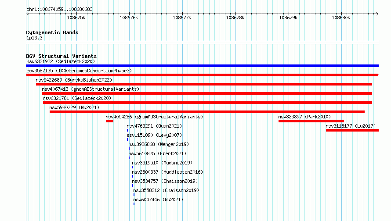Click the DGV Structural Variants track title
The height and width of the screenshot is (221, 391).
62,56
